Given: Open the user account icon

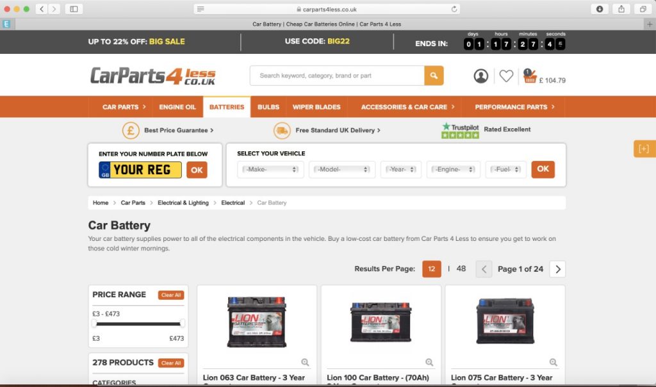Looking at the screenshot, I should pyautogui.click(x=480, y=76).
